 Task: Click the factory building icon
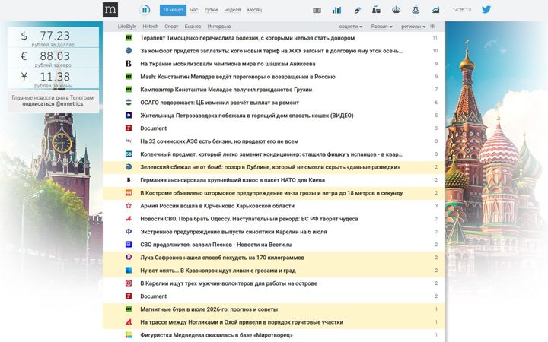(376, 10)
